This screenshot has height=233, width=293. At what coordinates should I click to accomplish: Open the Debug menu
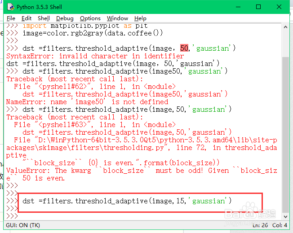[x=65, y=18]
